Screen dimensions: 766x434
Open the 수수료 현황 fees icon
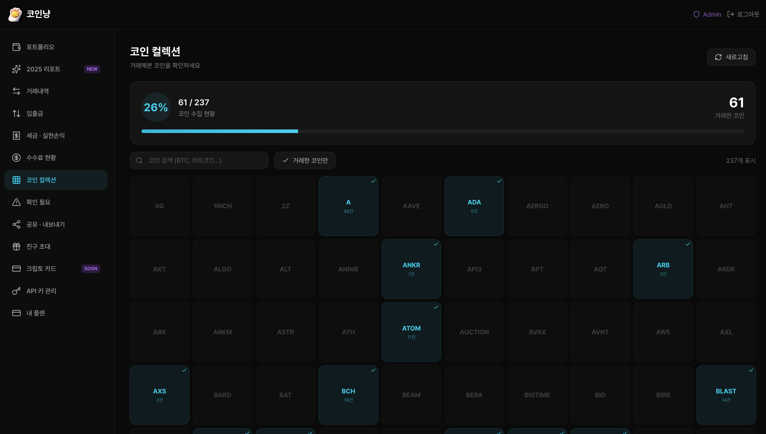tap(16, 158)
